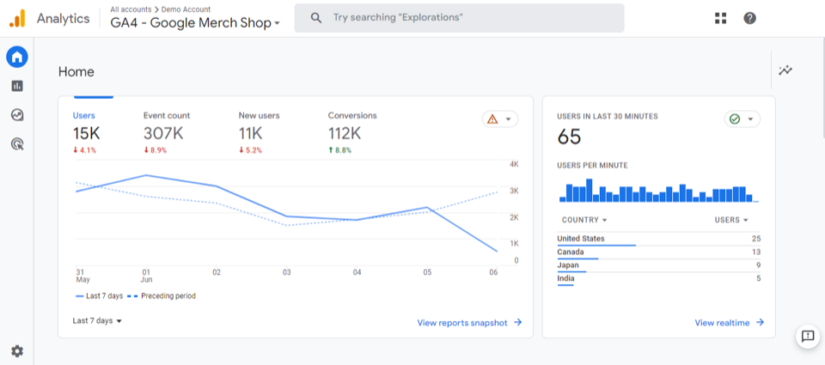
Task: Open the Country dimension dropdown
Action: [x=584, y=220]
